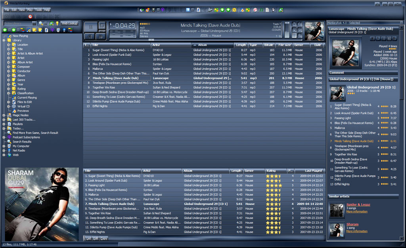Click the red clock icon in the top-left toolbar
406x248 pixels.
(30, 17)
